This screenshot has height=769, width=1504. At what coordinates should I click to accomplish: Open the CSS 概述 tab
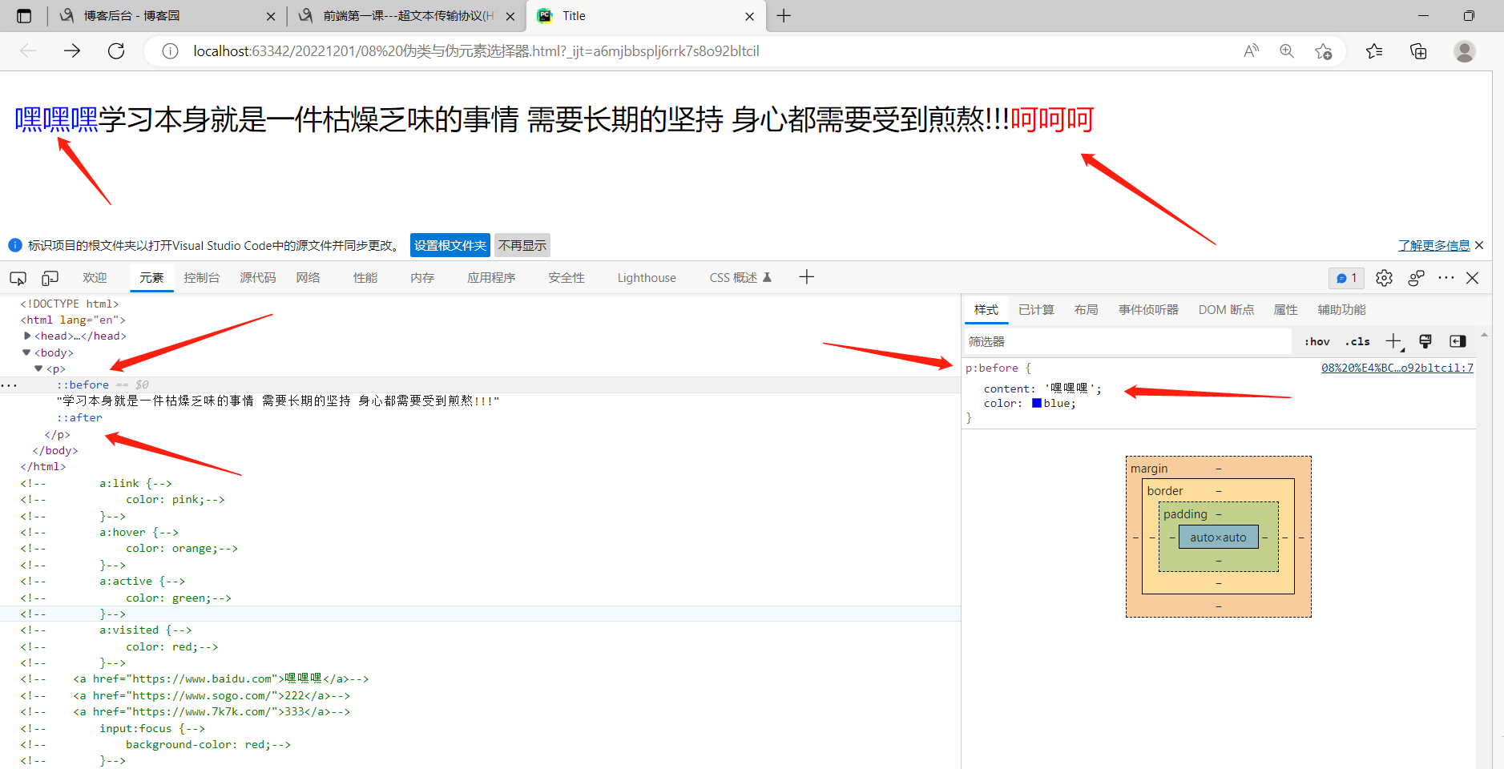[x=740, y=278]
